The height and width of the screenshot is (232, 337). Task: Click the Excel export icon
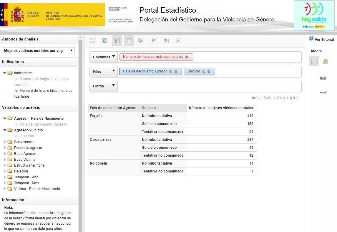coord(154,41)
